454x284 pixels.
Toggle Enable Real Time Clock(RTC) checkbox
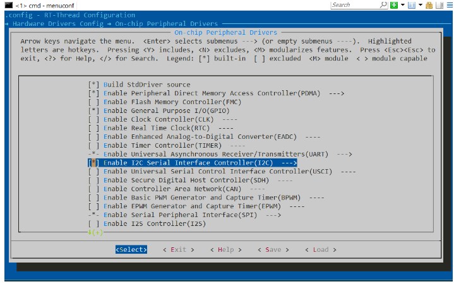pyautogui.click(x=93, y=128)
